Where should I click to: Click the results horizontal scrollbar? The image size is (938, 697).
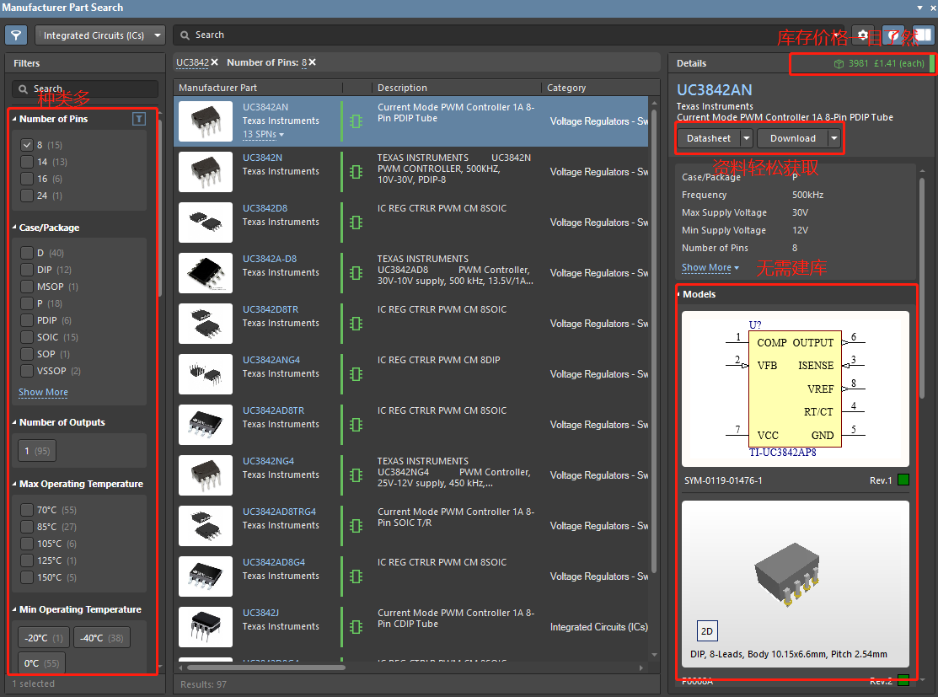click(x=266, y=668)
